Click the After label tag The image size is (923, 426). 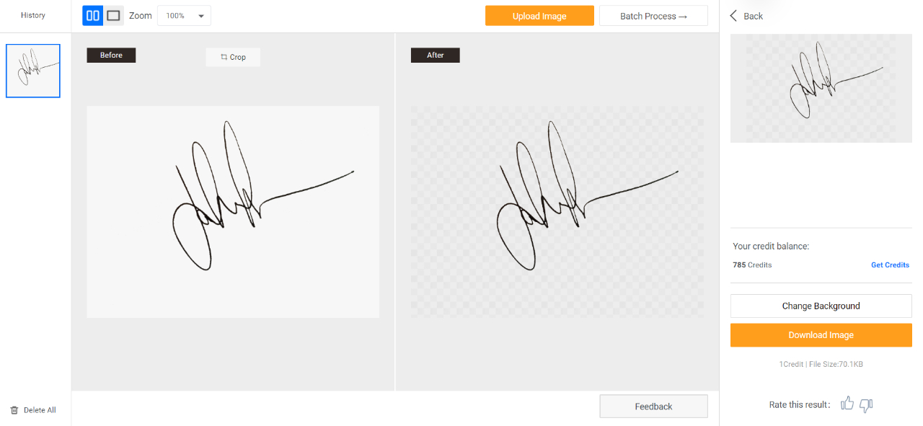(436, 56)
